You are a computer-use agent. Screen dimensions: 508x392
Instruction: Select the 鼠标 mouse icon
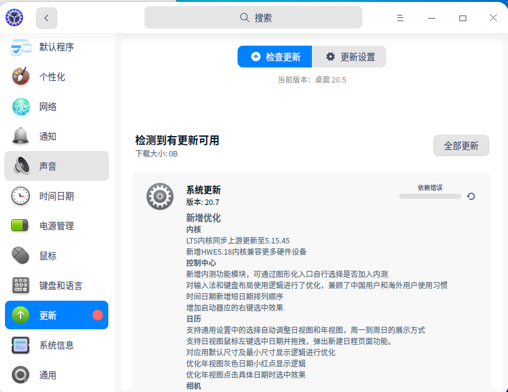point(21,255)
